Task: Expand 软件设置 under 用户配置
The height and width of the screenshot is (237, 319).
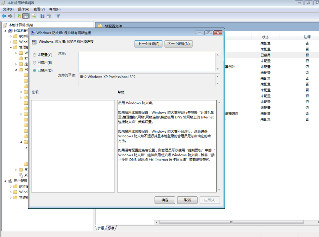Action: pos(11,186)
